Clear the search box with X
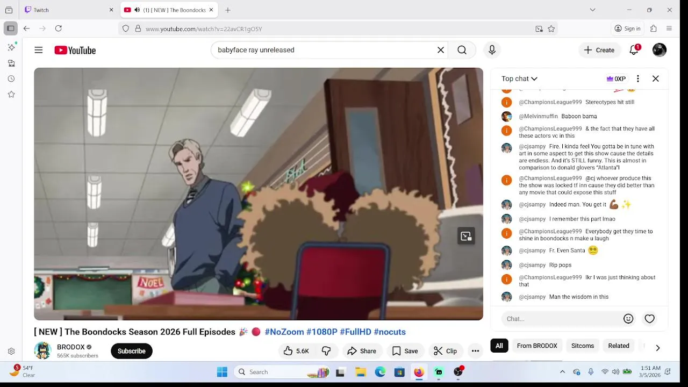The height and width of the screenshot is (387, 688). 441,50
